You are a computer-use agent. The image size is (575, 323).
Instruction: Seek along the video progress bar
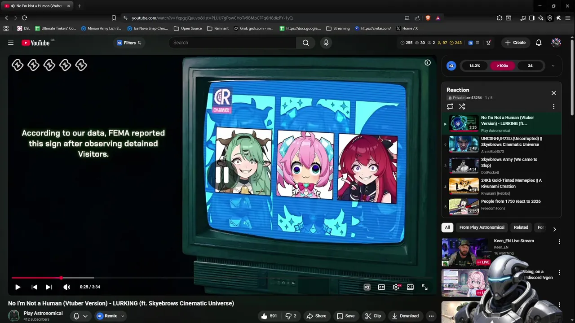[222, 278]
